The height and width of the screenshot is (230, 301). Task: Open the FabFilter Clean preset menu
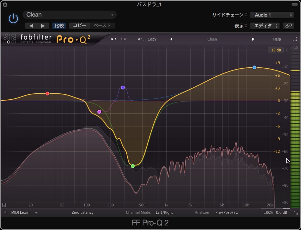pyautogui.click(x=212, y=39)
